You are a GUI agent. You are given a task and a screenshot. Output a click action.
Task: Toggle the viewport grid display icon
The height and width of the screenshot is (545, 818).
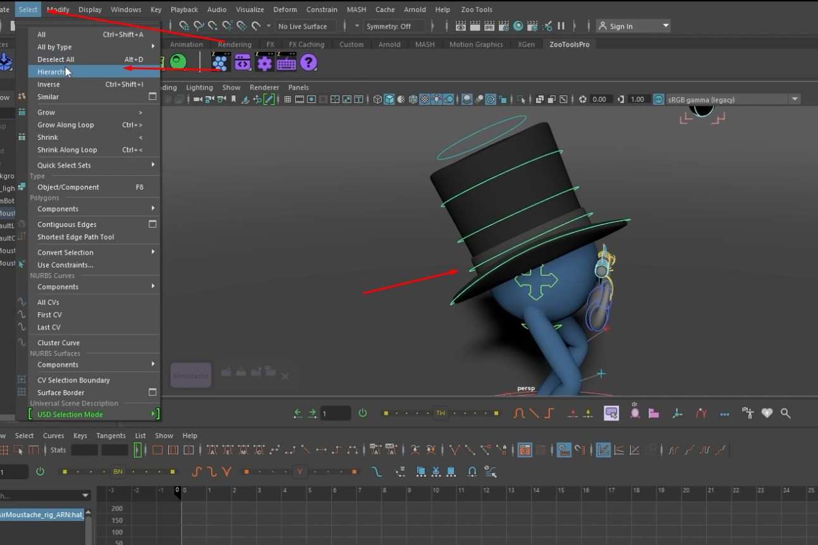pos(288,99)
